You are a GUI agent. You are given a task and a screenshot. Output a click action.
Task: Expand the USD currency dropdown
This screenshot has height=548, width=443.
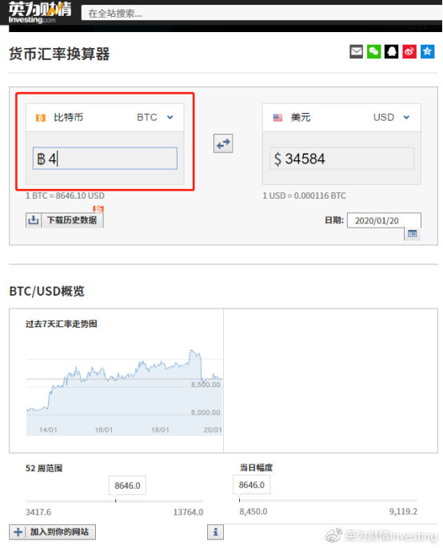coord(406,117)
